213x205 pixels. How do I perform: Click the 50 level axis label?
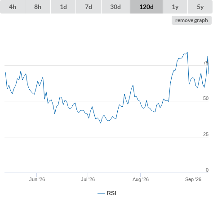(x=206, y=98)
